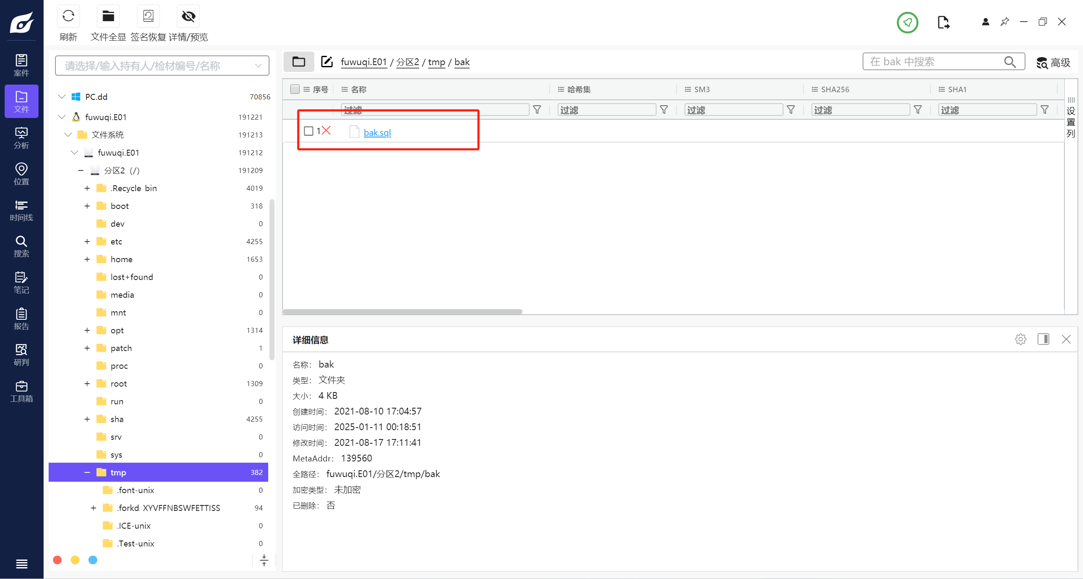1083x579 pixels.
Task: Collapse the PC.dd tree node
Action: [62, 97]
